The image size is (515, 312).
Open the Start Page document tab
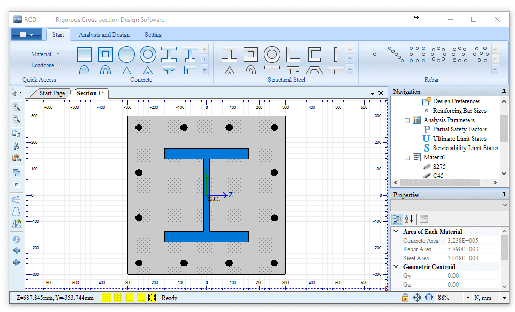tap(52, 93)
